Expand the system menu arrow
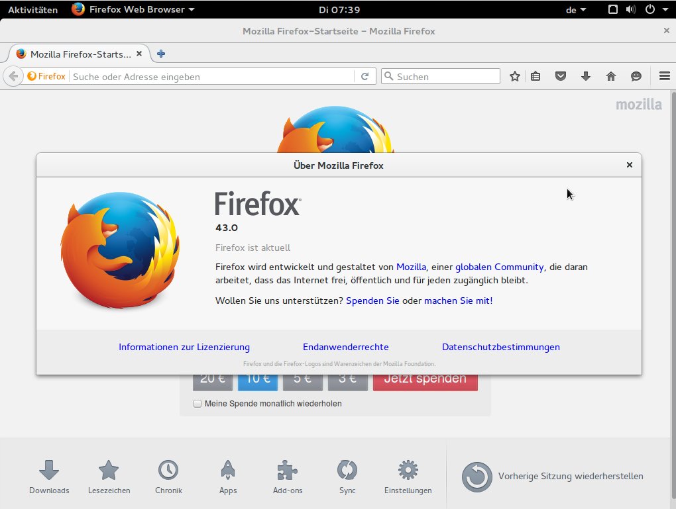 [x=665, y=9]
